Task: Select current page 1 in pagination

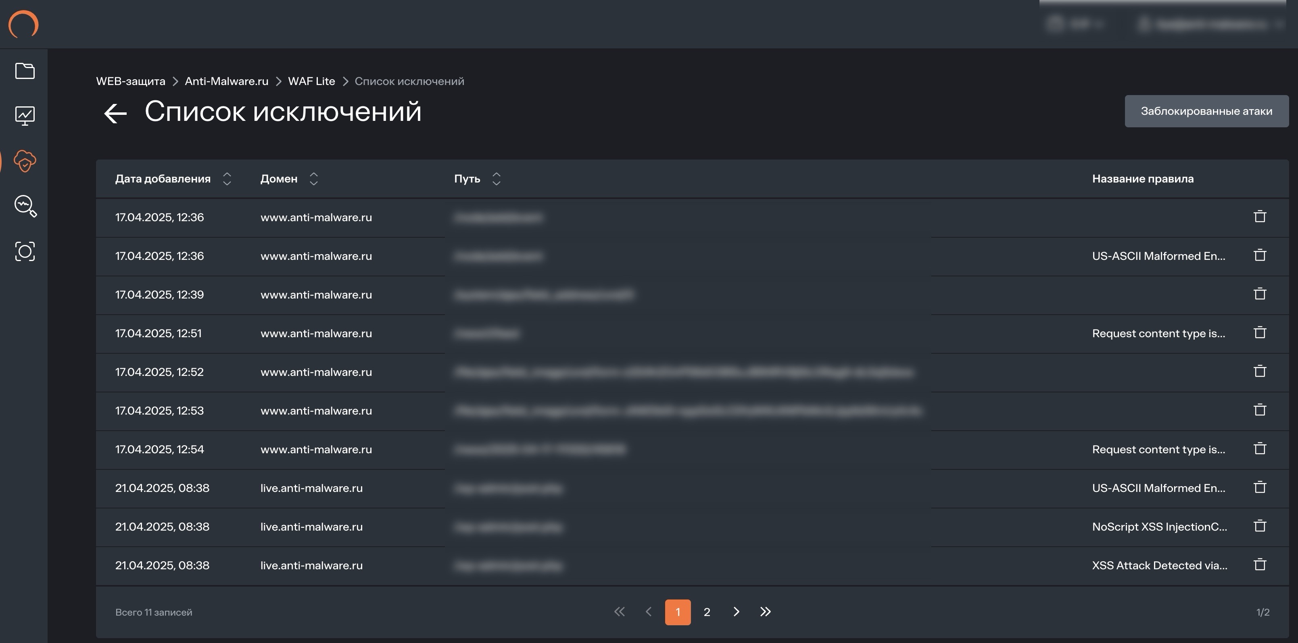Action: pos(678,612)
